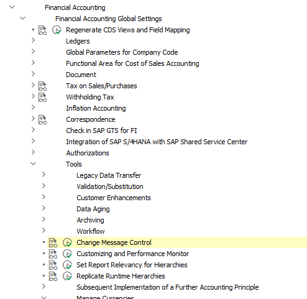Viewport: 307px width, 299px height.
Task: Execute activity icon for Change Message Control
Action: [x=67, y=242]
